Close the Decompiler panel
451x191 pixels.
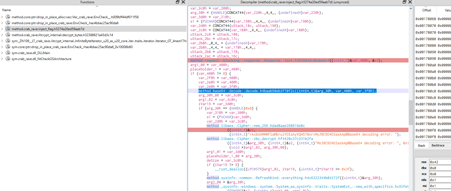[410, 2]
